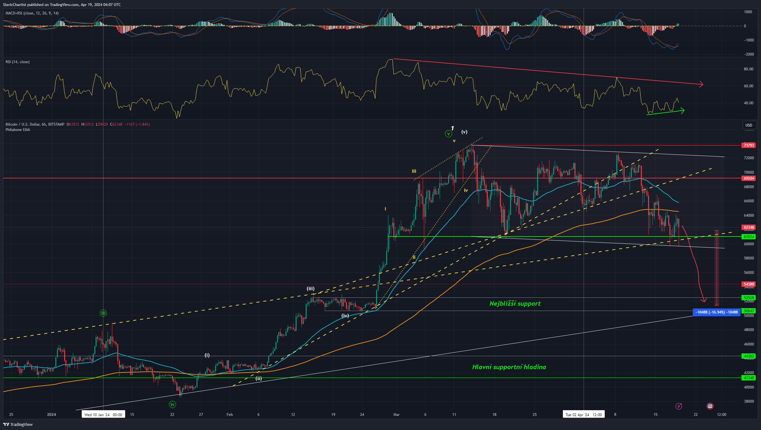The width and height of the screenshot is (761, 430).
Task: Click the red 69204 price label
Action: click(x=748, y=178)
